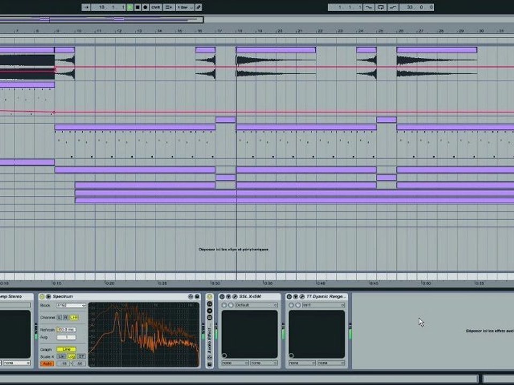Click the Audio Effect rack hot-swap icon
The height and width of the screenshot is (385, 514).
[x=210, y=358]
